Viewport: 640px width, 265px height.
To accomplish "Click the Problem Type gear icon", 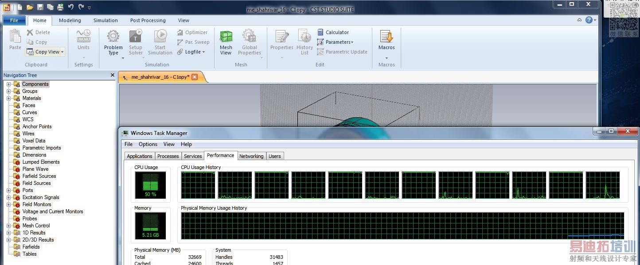I will click(113, 36).
